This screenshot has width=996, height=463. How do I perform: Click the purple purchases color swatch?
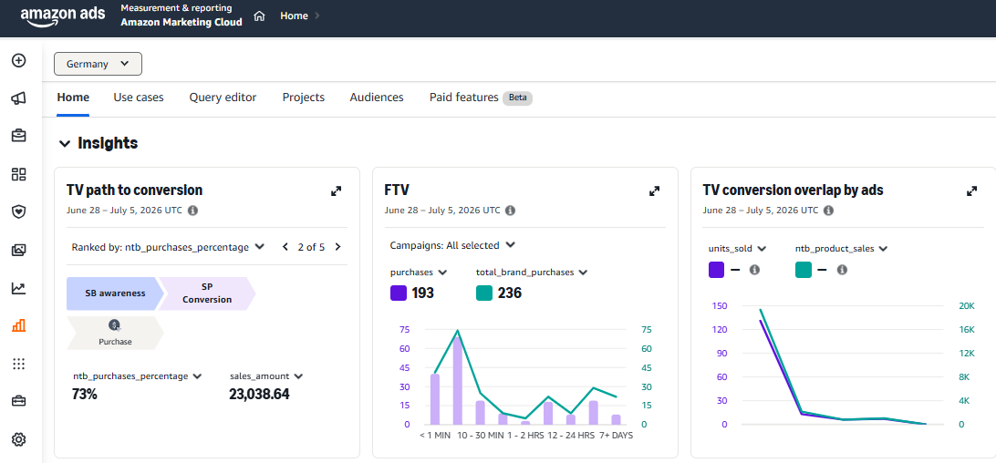pyautogui.click(x=399, y=293)
